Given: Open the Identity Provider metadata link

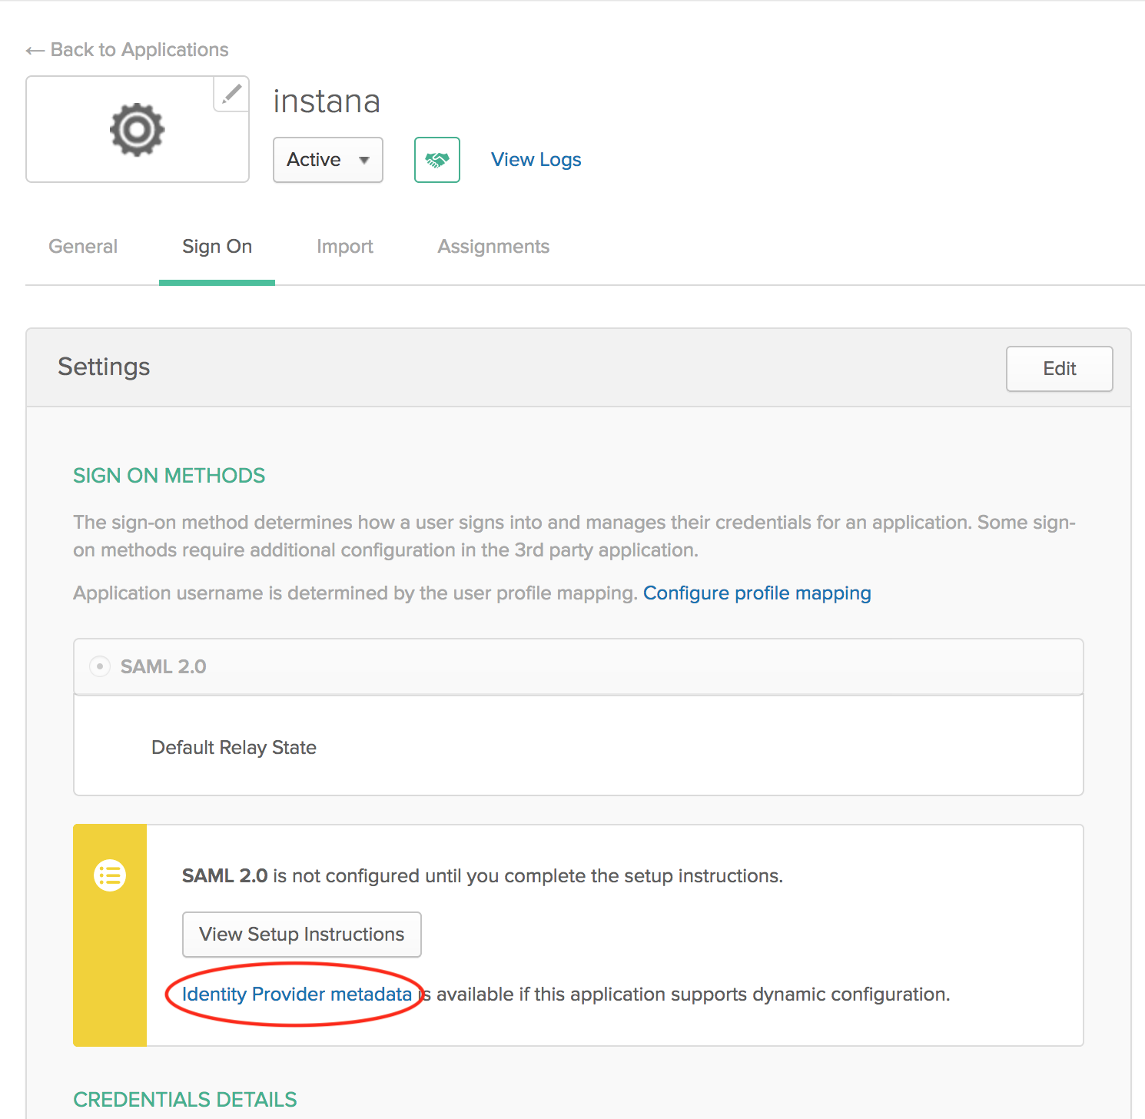Looking at the screenshot, I should [x=297, y=994].
